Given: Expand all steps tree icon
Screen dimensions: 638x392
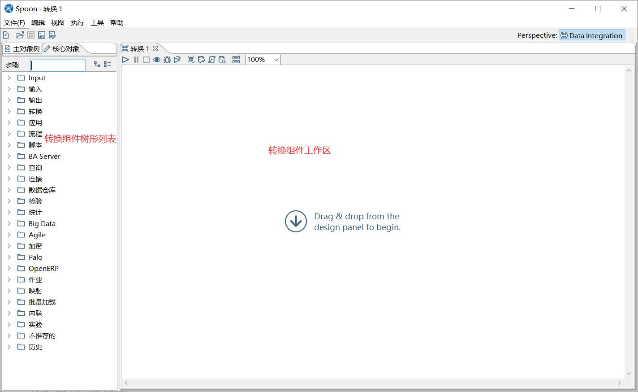Looking at the screenshot, I should pyautogui.click(x=97, y=65).
